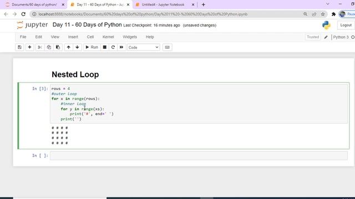Close the Untitled4 browser tab

tap(193, 4)
